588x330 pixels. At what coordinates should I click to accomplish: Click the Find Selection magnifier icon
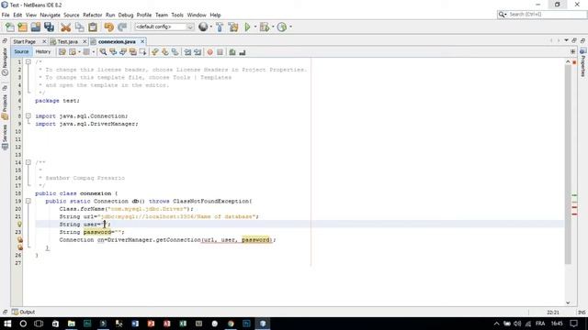pos(103,52)
